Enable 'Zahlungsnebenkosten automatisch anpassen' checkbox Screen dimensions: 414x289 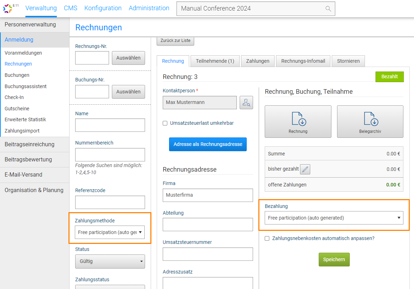[267, 239]
